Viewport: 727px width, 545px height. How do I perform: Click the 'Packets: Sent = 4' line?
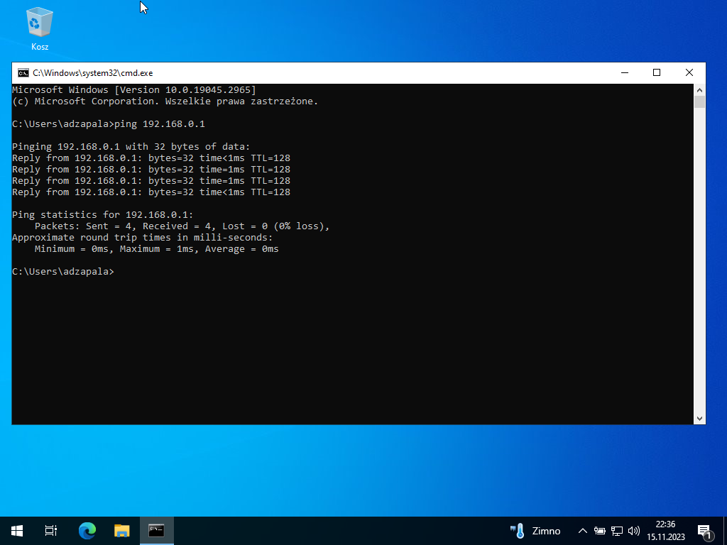pos(182,226)
